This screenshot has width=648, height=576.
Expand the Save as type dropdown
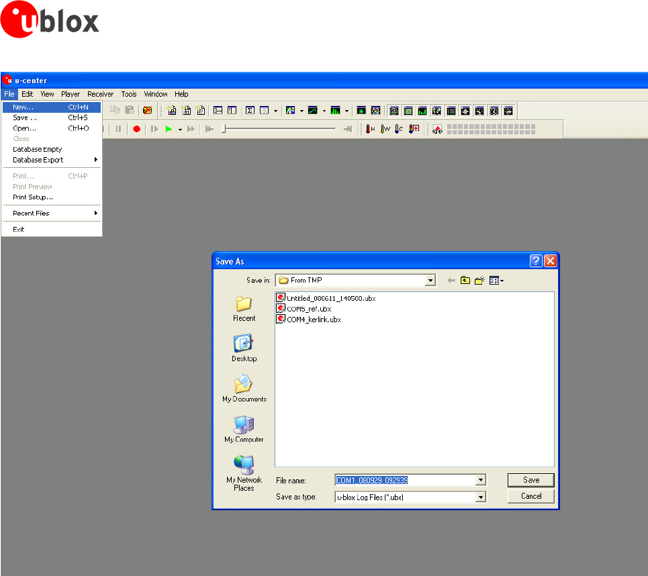coord(481,497)
